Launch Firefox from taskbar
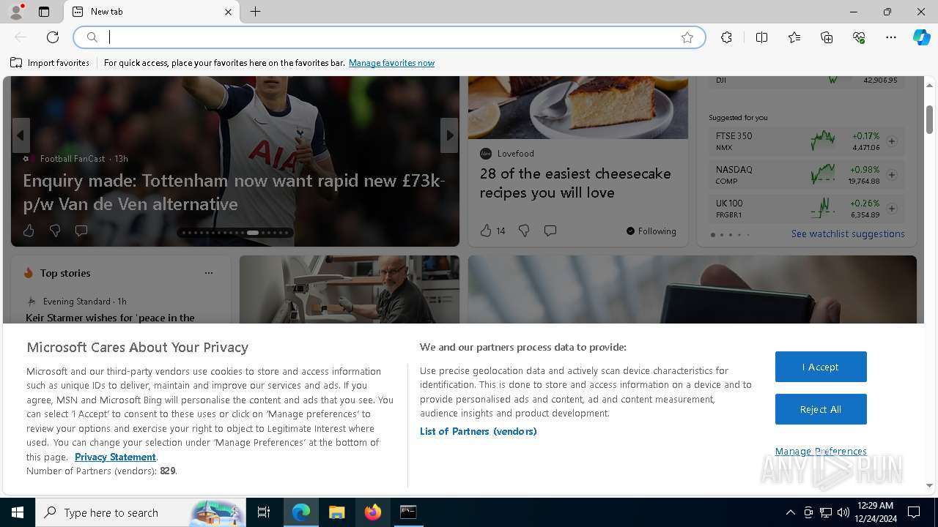 pos(373,512)
